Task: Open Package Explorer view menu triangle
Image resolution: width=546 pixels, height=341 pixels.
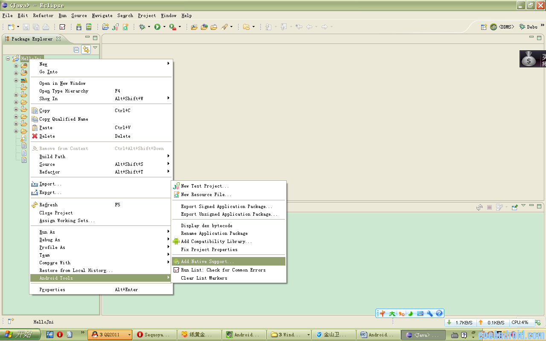Action: point(95,48)
